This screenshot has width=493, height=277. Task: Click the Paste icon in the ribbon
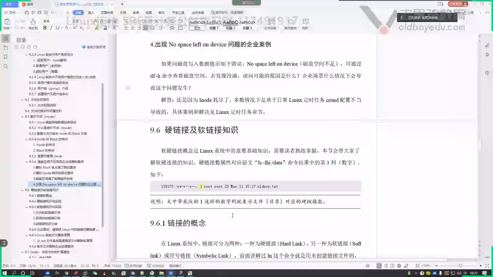coord(7,22)
